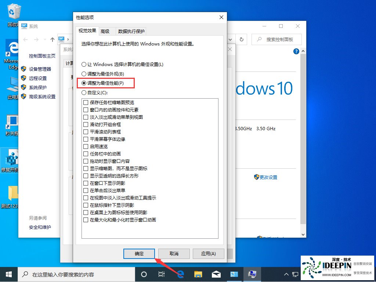Enable 在最大化和最小化时显示窗口动画
The image size is (376, 282).
(86, 220)
